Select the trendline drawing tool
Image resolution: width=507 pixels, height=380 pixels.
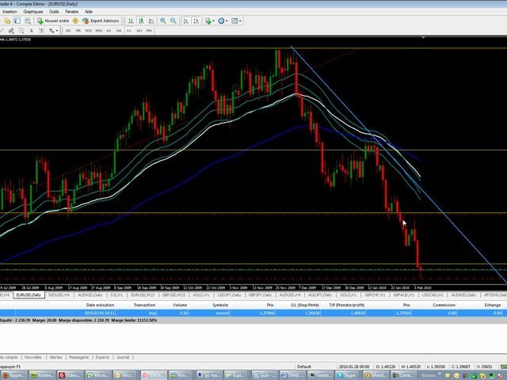point(2,30)
